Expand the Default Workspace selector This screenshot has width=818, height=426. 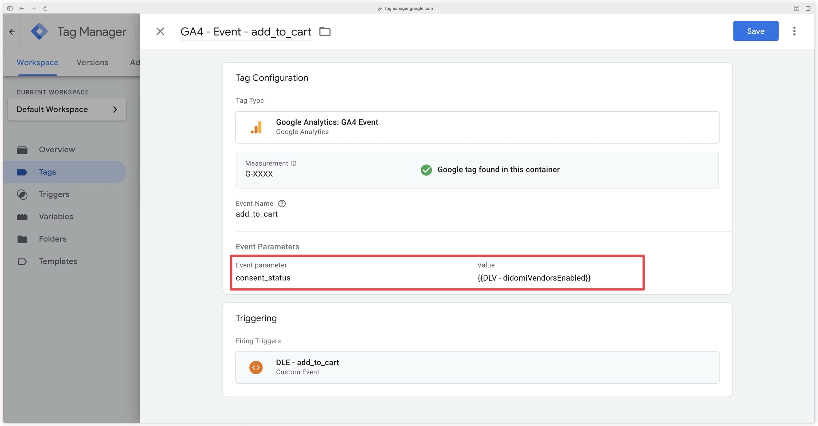pyautogui.click(x=67, y=109)
